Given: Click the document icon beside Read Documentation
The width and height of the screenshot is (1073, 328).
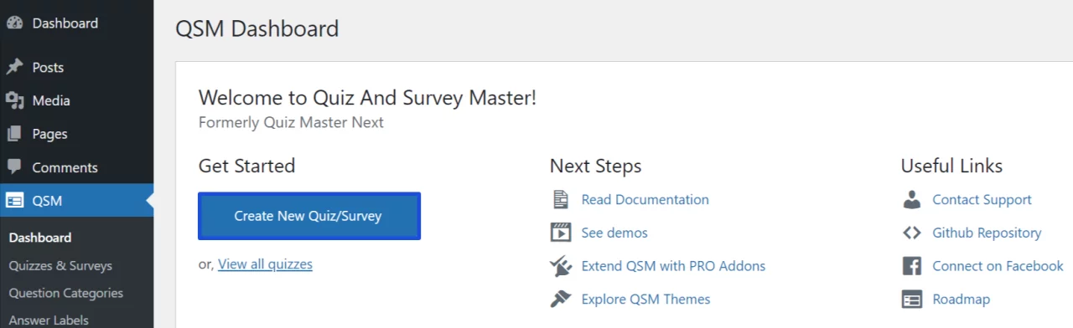Looking at the screenshot, I should click(561, 199).
